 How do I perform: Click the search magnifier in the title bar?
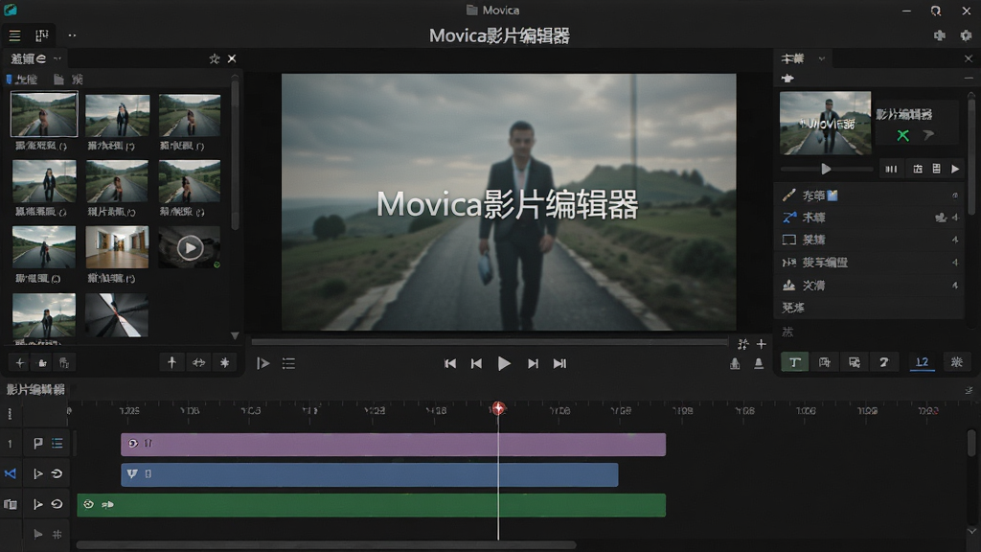point(936,11)
